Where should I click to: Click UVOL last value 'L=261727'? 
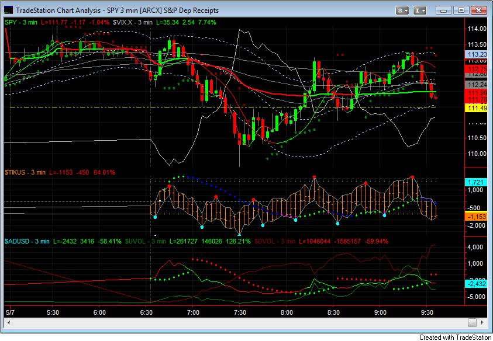(183, 241)
